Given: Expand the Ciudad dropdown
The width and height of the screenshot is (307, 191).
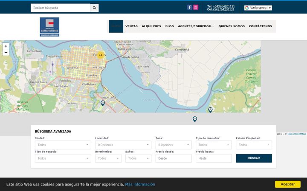Looking at the screenshot, I should (63, 145).
